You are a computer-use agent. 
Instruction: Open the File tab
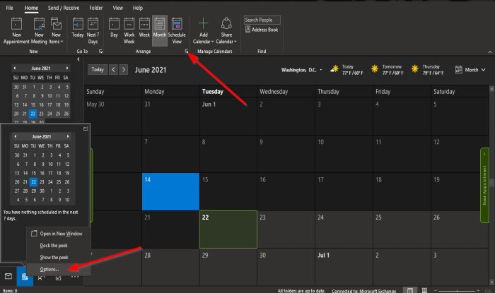(x=9, y=8)
